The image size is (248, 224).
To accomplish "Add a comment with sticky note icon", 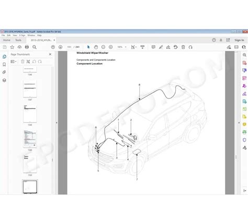I will [x=153, y=47].
